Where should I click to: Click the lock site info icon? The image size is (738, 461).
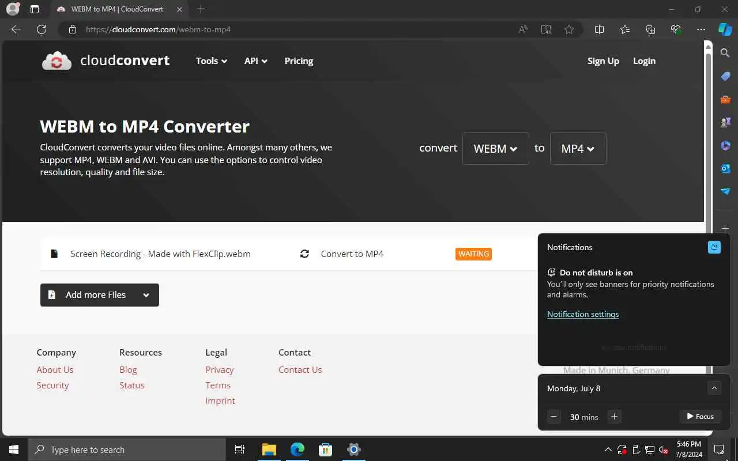pos(72,29)
